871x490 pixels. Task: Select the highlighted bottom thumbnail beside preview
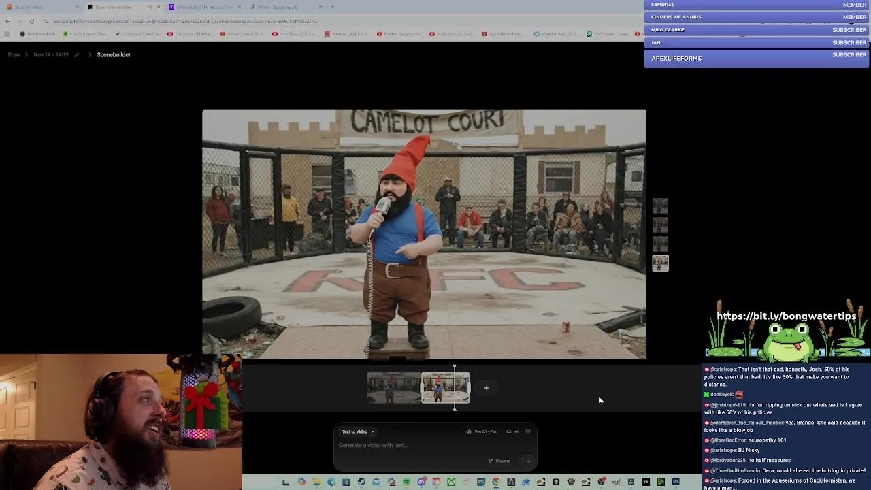[x=660, y=263]
